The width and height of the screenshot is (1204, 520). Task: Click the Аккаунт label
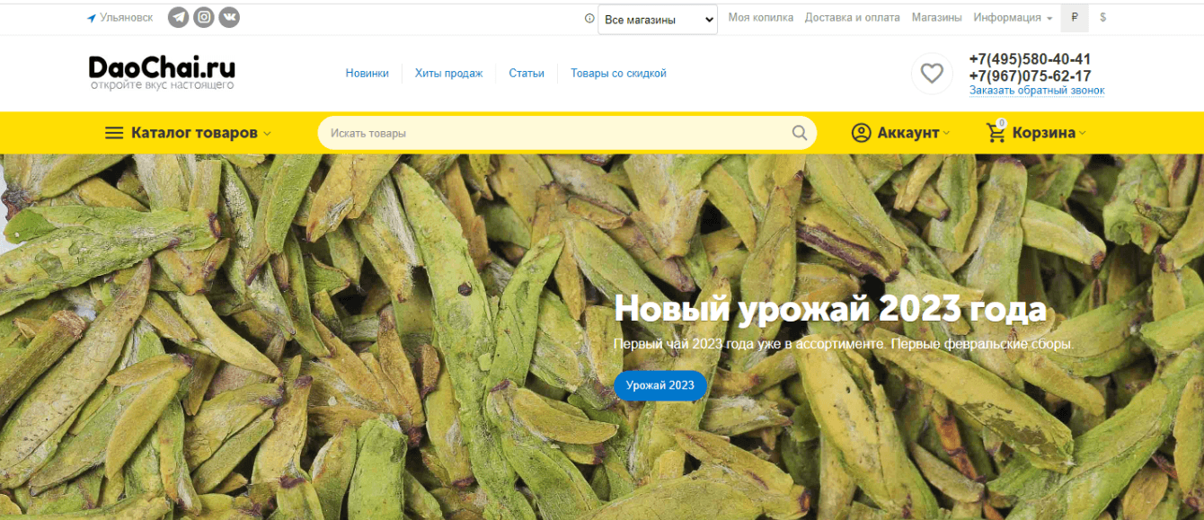pyautogui.click(x=908, y=133)
